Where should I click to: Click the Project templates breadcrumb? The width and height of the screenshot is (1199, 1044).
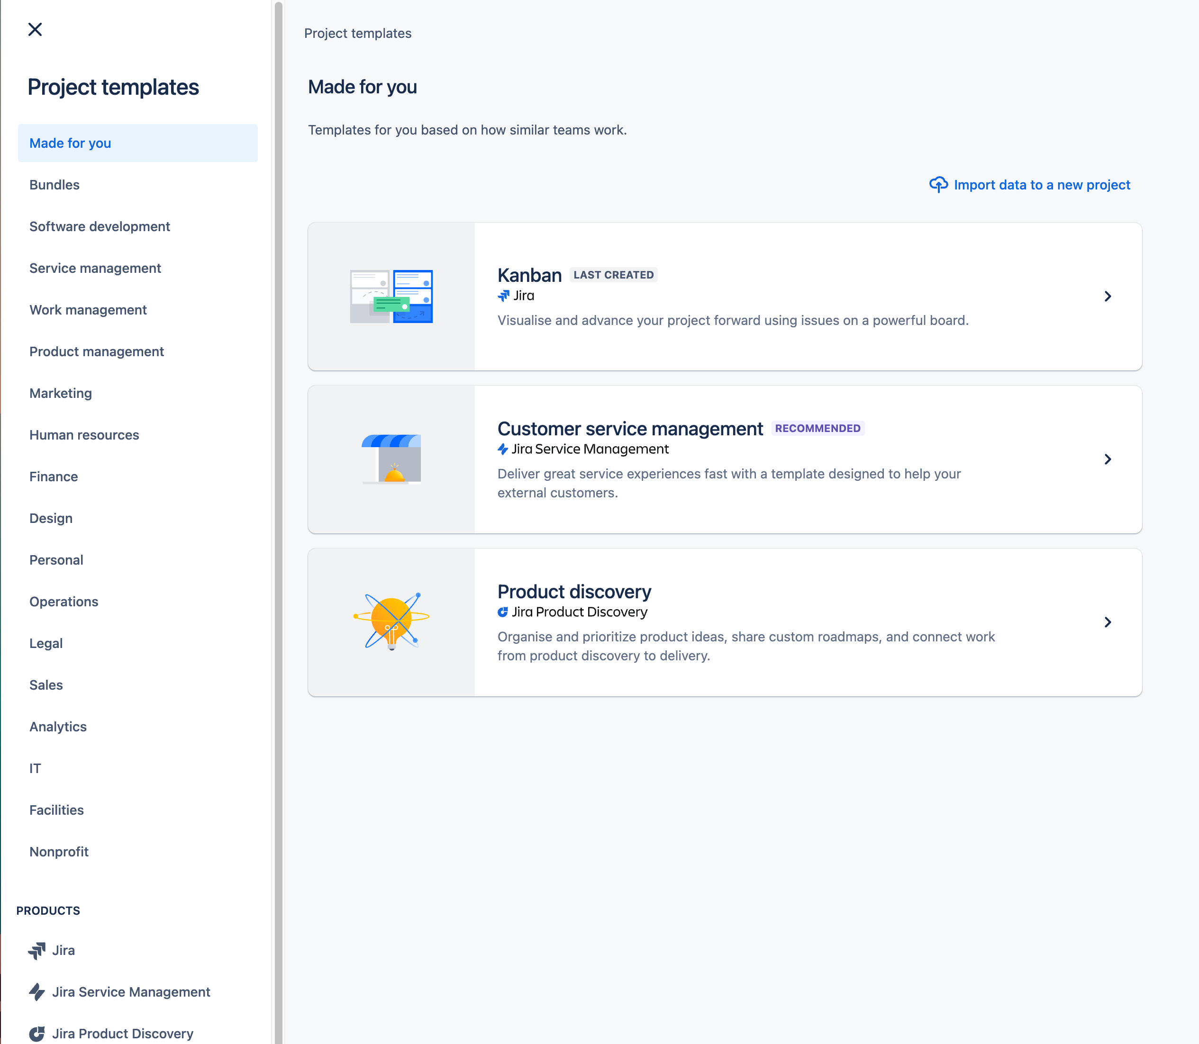358,33
